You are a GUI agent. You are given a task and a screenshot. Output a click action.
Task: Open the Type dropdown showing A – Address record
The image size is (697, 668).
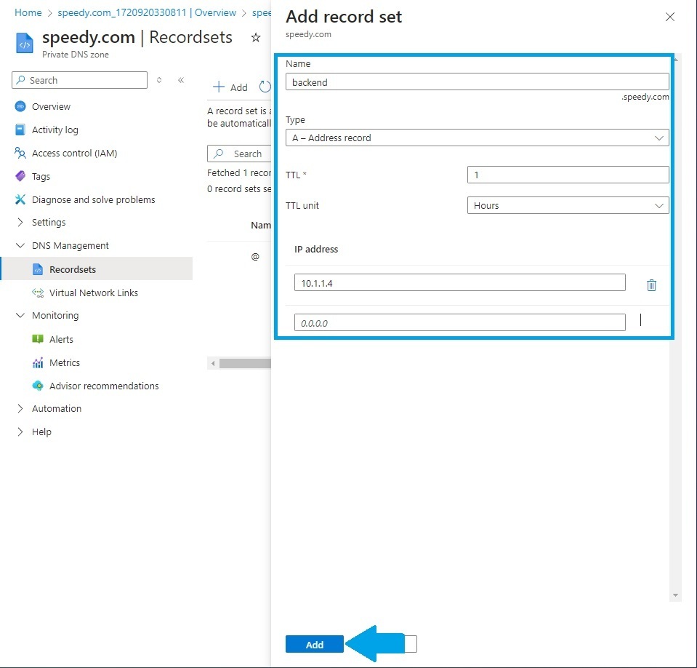point(477,138)
